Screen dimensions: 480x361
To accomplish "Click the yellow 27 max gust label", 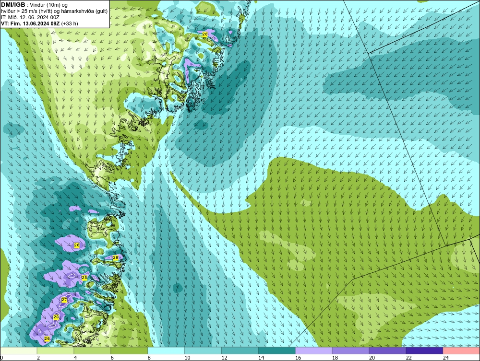I will [64, 300].
